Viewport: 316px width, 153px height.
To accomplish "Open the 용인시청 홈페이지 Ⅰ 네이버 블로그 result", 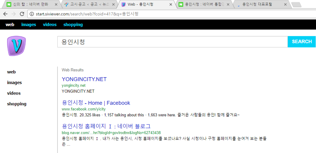I will point(106,126).
